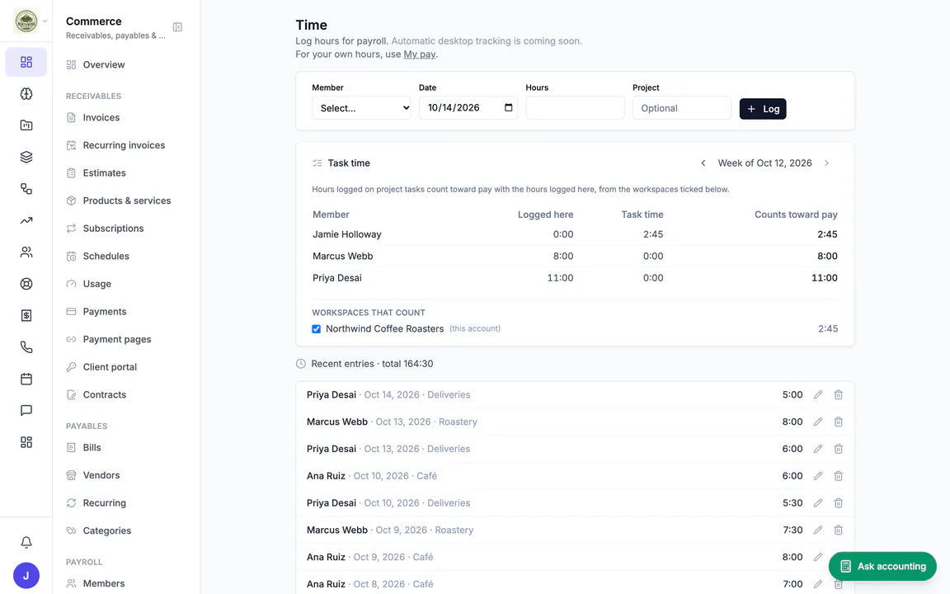Open Subscriptions in sidebar
This screenshot has width=950, height=594.
tap(113, 229)
